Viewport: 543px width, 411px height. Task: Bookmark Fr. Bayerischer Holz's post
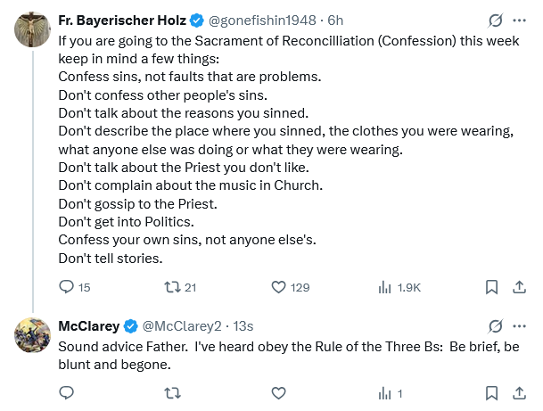[491, 287]
